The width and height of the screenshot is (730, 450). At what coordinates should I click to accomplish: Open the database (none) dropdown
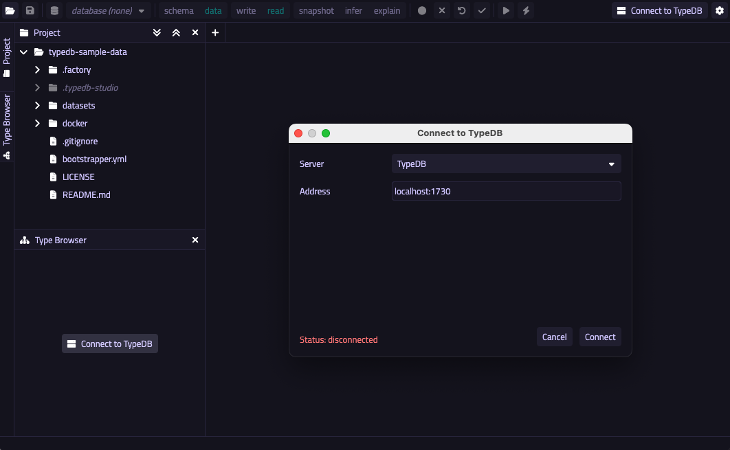[108, 10]
